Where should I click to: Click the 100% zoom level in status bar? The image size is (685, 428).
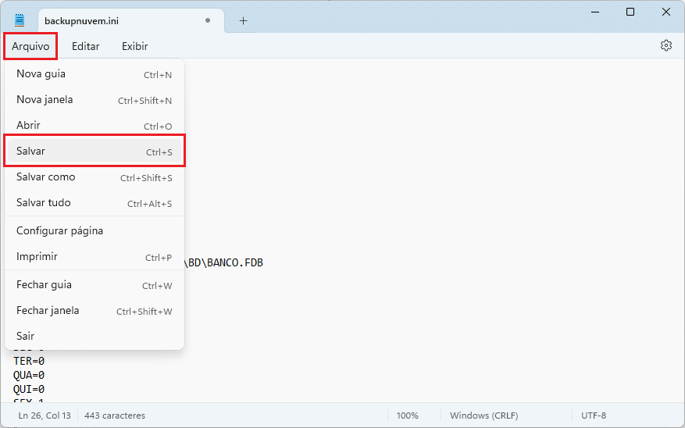click(x=407, y=416)
